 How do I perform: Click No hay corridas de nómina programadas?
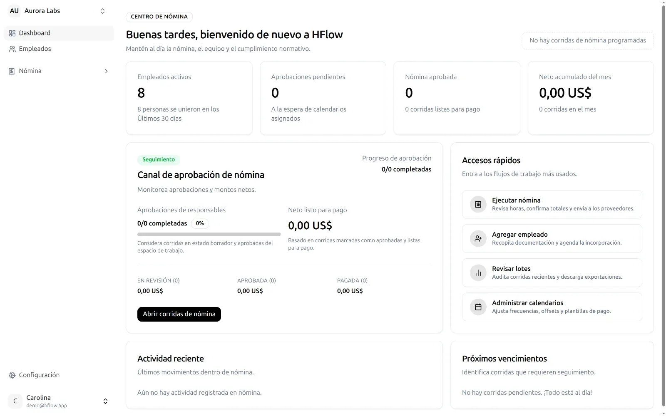click(588, 41)
